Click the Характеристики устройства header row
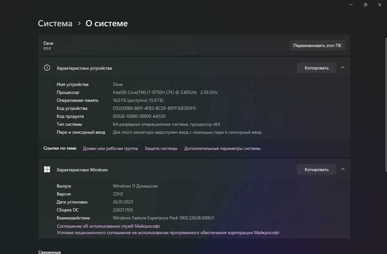The image size is (387, 254). (194, 67)
